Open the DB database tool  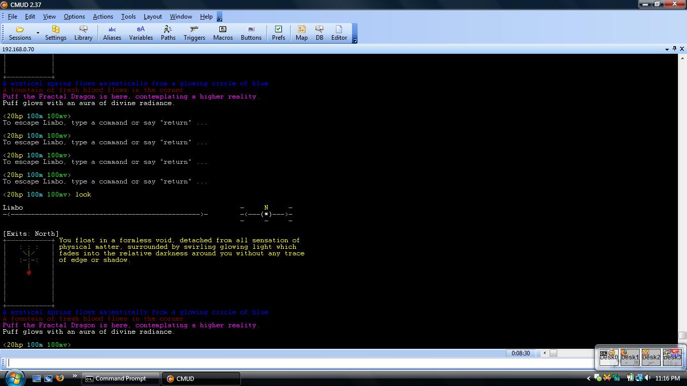pyautogui.click(x=319, y=33)
